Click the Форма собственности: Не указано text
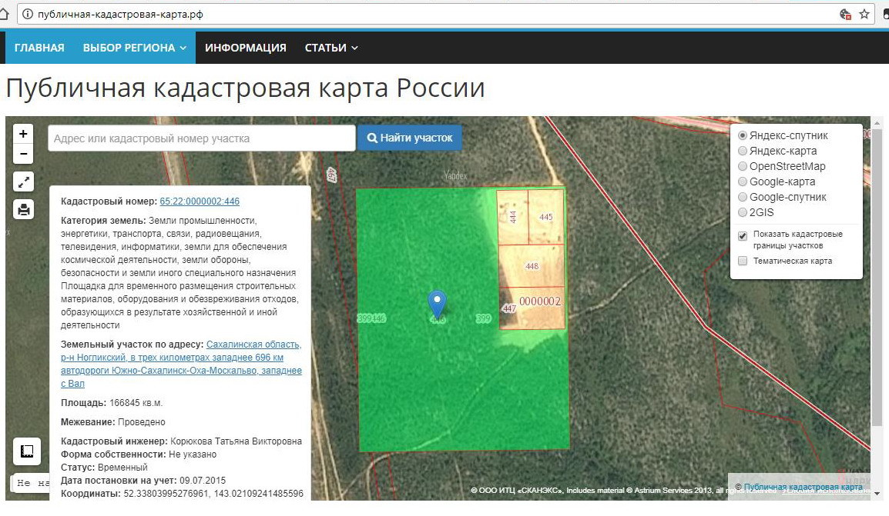 [139, 454]
